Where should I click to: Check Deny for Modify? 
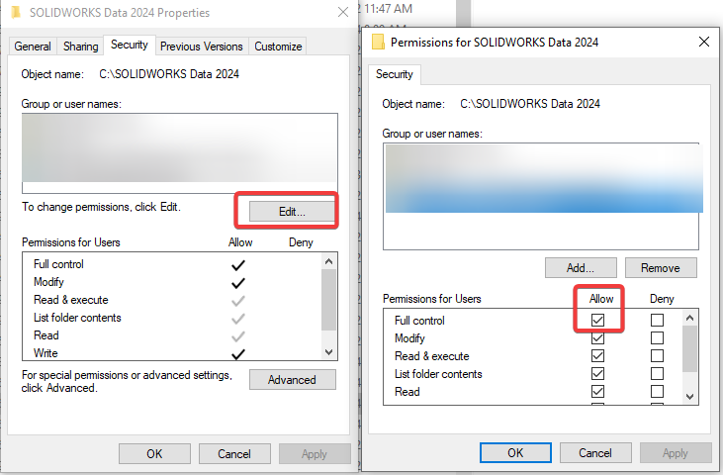(657, 338)
